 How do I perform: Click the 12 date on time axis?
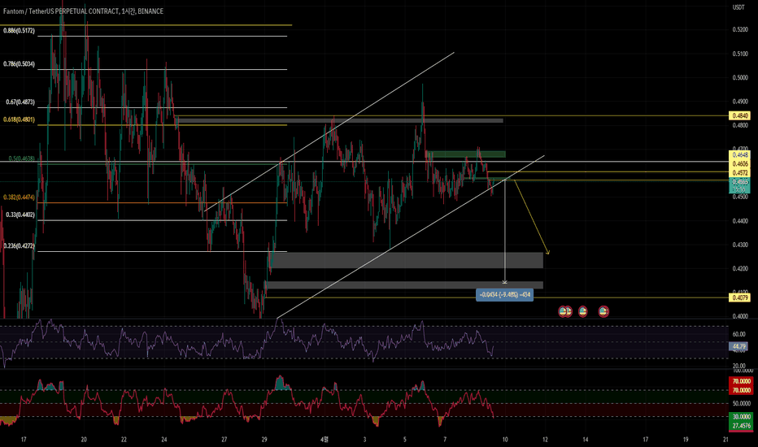tap(545, 439)
